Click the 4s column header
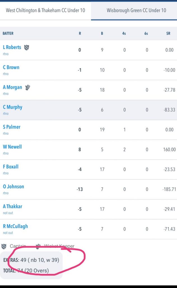 point(124,33)
